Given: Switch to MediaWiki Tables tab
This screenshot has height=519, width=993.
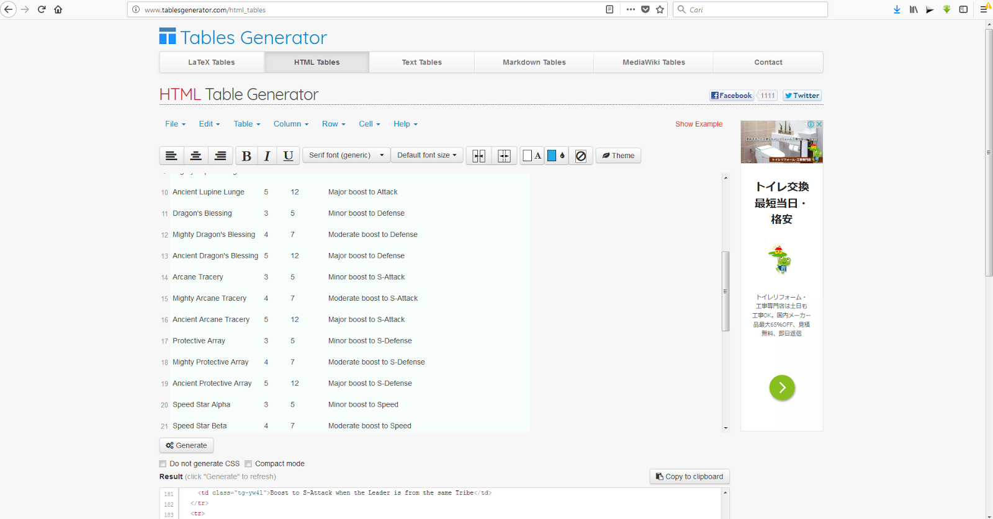Looking at the screenshot, I should (x=654, y=62).
